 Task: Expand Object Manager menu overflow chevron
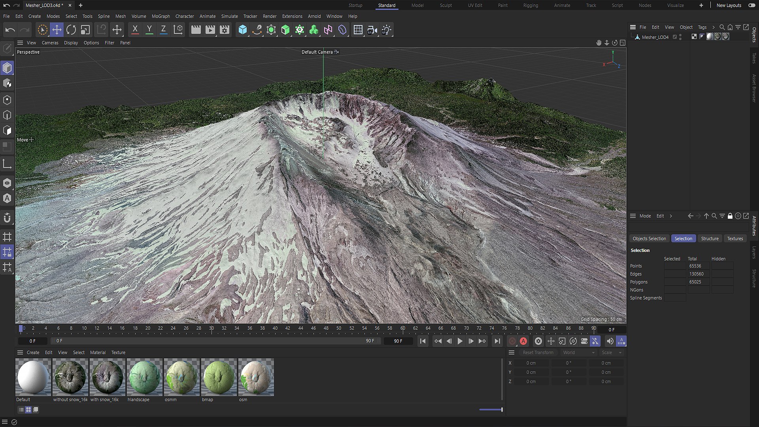[714, 27]
